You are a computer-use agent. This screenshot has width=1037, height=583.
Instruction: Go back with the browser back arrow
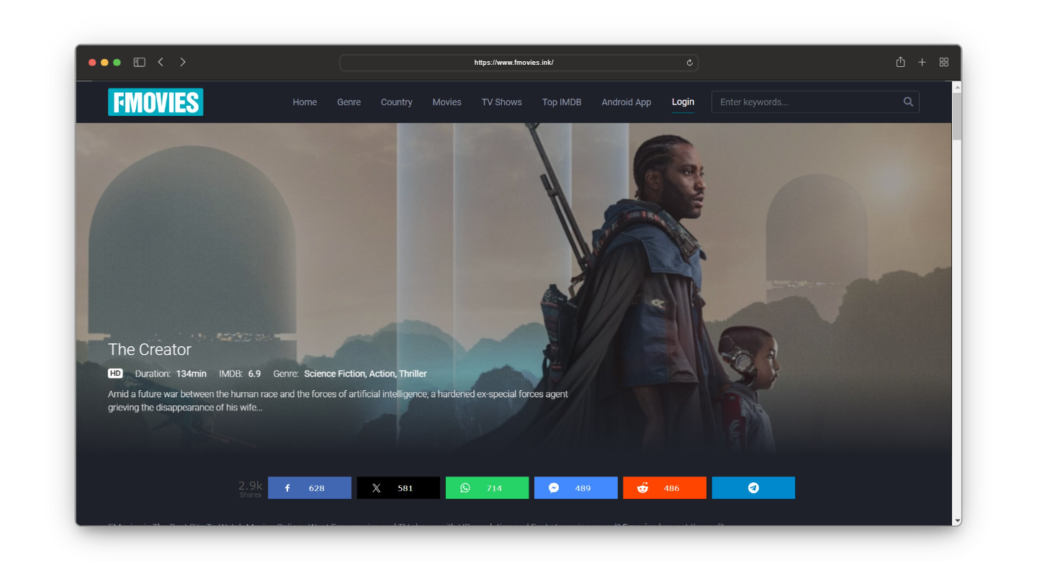(161, 63)
